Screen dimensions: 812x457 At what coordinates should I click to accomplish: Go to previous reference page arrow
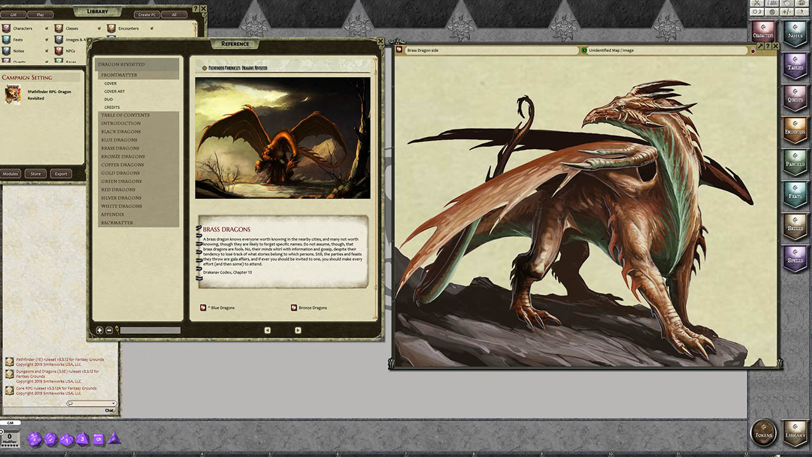pos(267,330)
